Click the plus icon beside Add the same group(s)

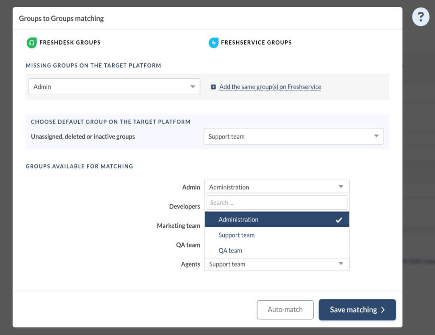(x=213, y=87)
